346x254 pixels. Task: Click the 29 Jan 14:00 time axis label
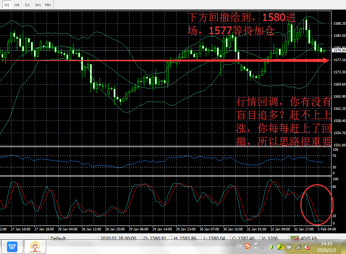click(162, 229)
